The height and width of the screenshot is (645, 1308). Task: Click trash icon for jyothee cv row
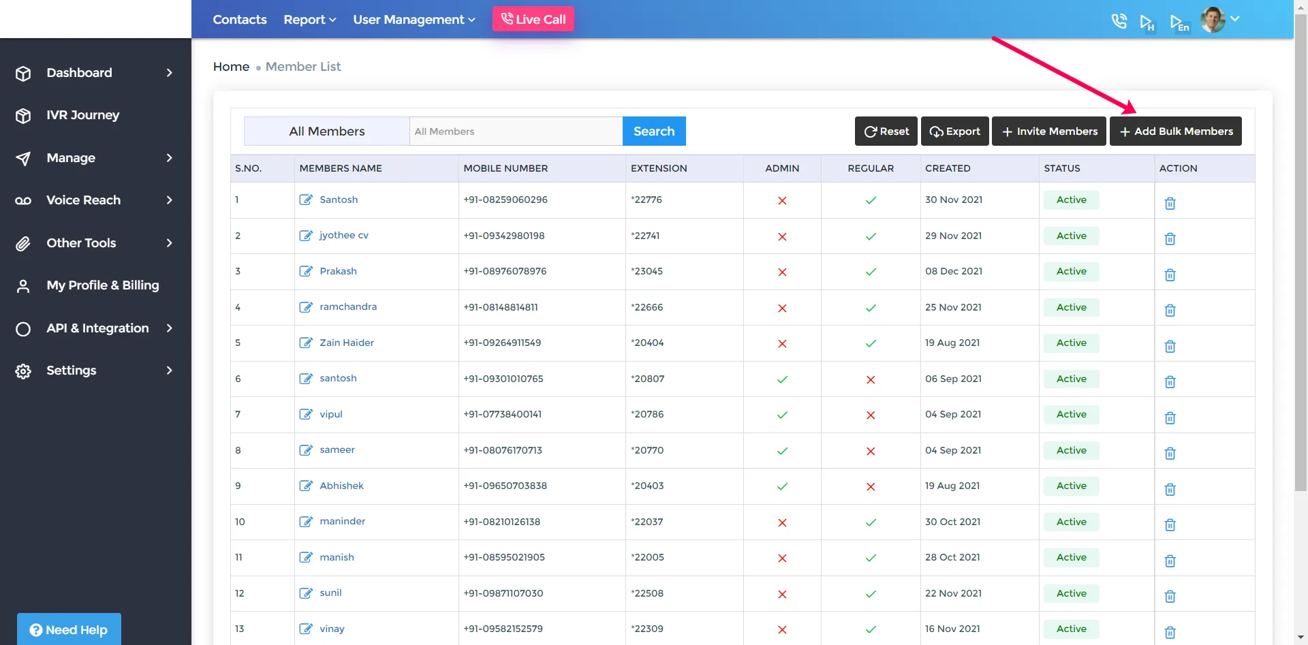coord(1170,239)
